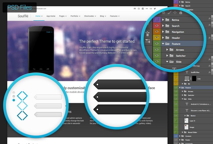The image size is (213, 144).
Task: Click the Dribbble icon in site header
Action: 139,9
